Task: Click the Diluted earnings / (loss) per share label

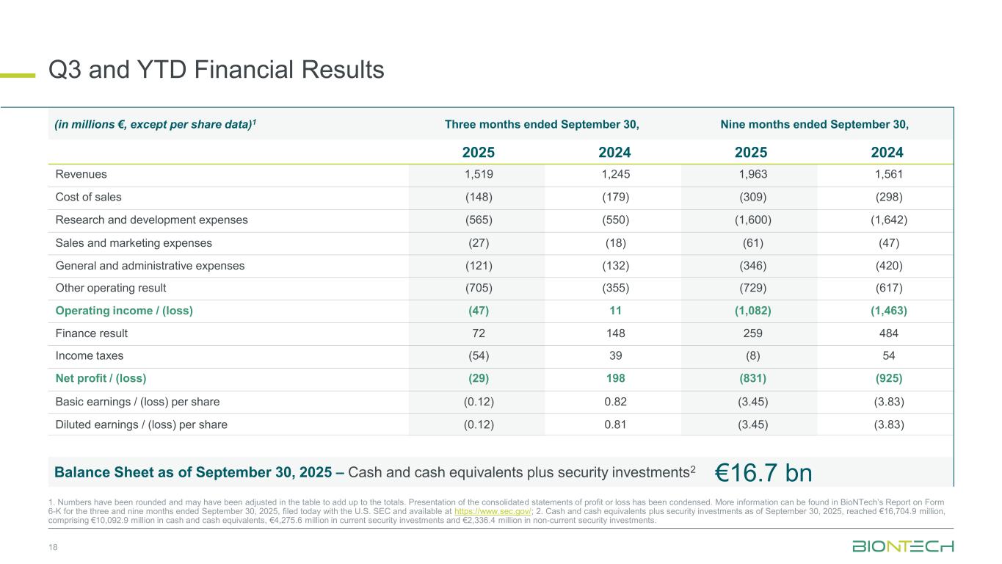Action: click(x=141, y=424)
